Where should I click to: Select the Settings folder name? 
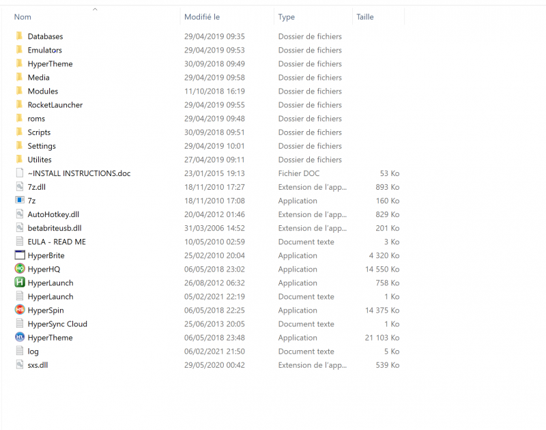pyautogui.click(x=42, y=146)
